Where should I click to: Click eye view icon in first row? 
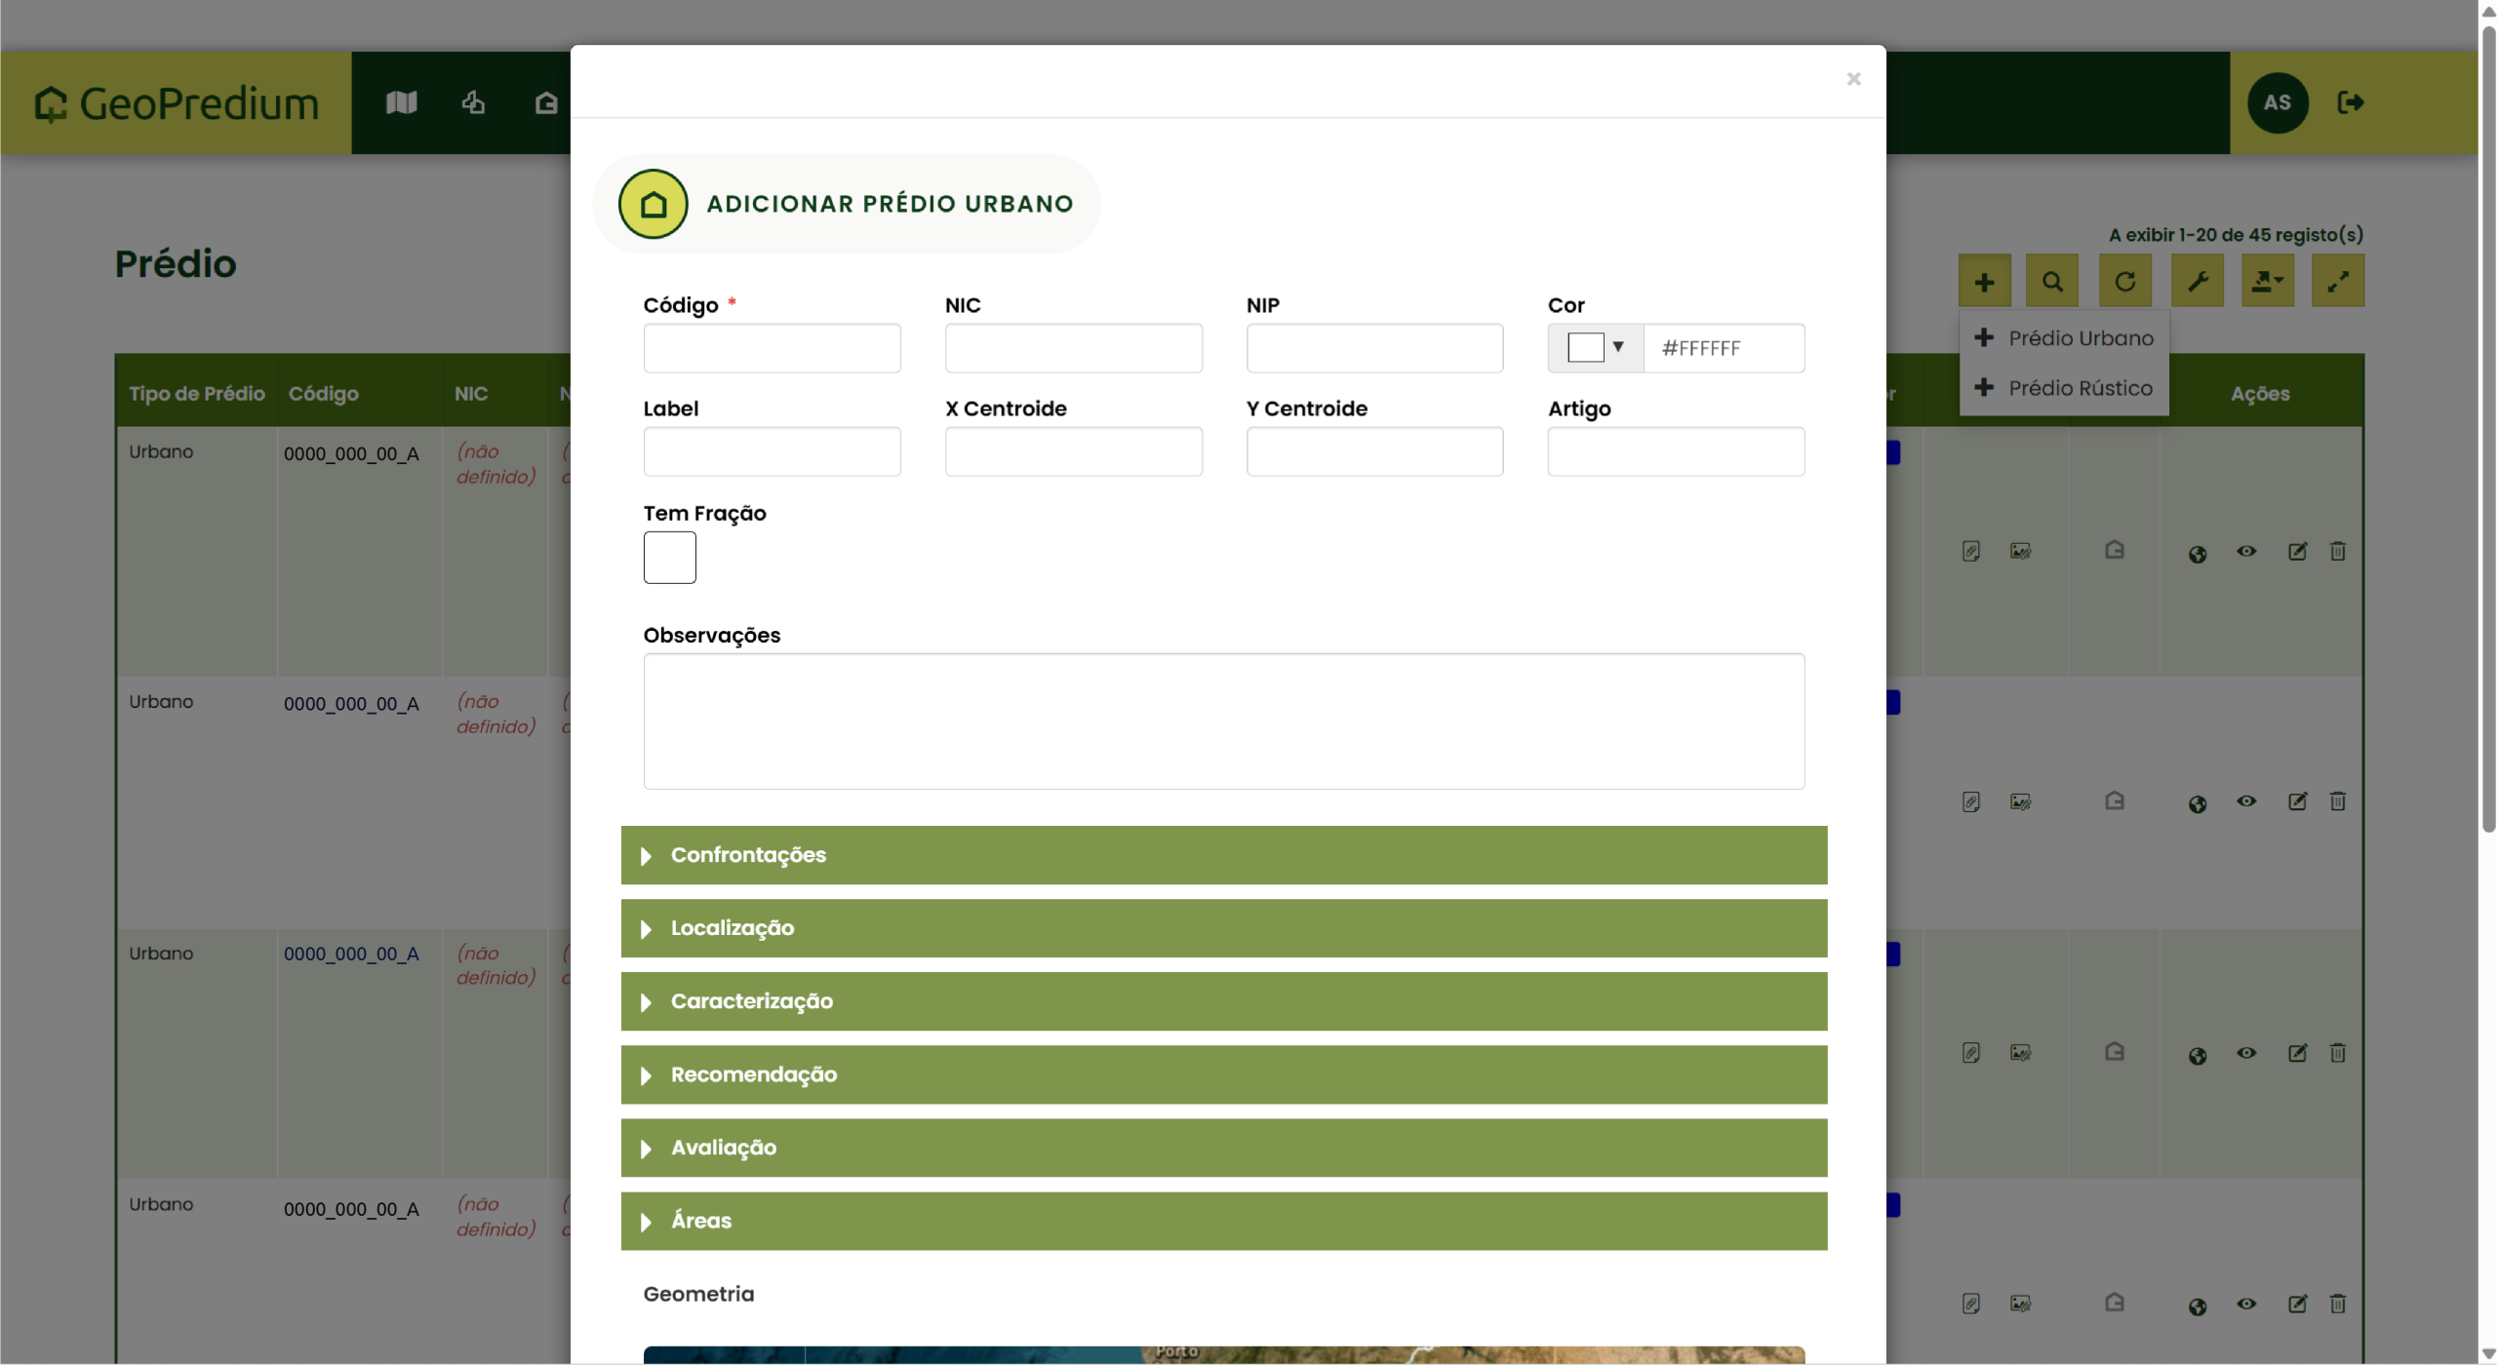tap(2246, 552)
